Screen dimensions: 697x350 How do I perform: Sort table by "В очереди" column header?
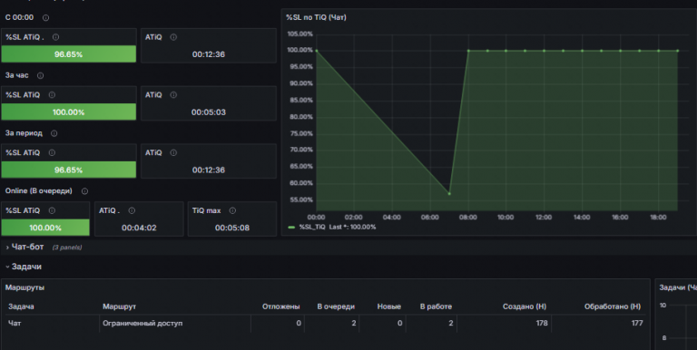pyautogui.click(x=336, y=306)
